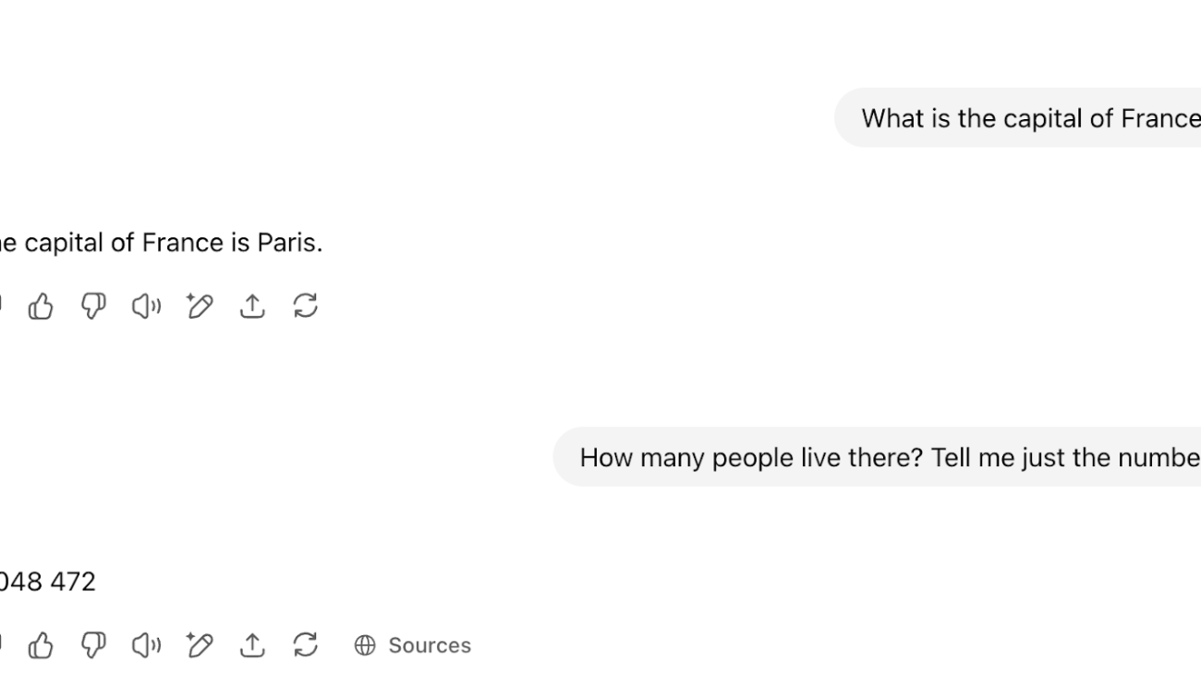Read aloud the Paris answer
Screen dimensions: 1201x675
point(146,307)
